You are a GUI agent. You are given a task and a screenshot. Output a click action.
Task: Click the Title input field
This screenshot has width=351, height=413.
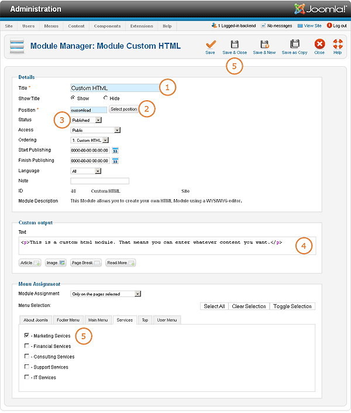click(115, 88)
